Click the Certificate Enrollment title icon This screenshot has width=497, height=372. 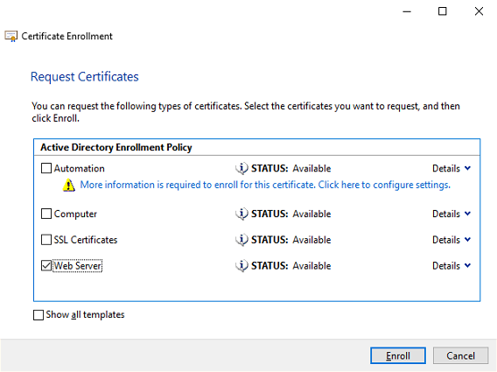pyautogui.click(x=11, y=36)
